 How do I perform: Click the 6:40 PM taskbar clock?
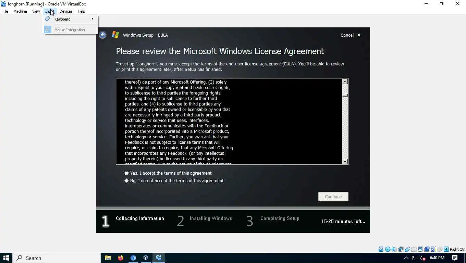pos(437,258)
